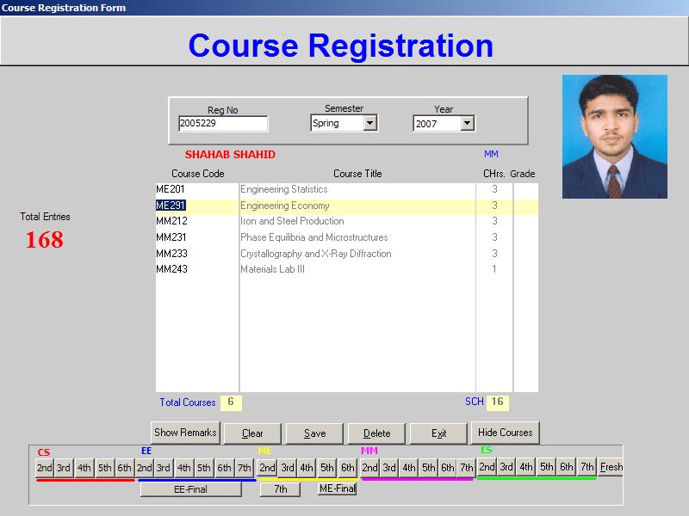Click Iron and Steel Production title

tap(292, 221)
